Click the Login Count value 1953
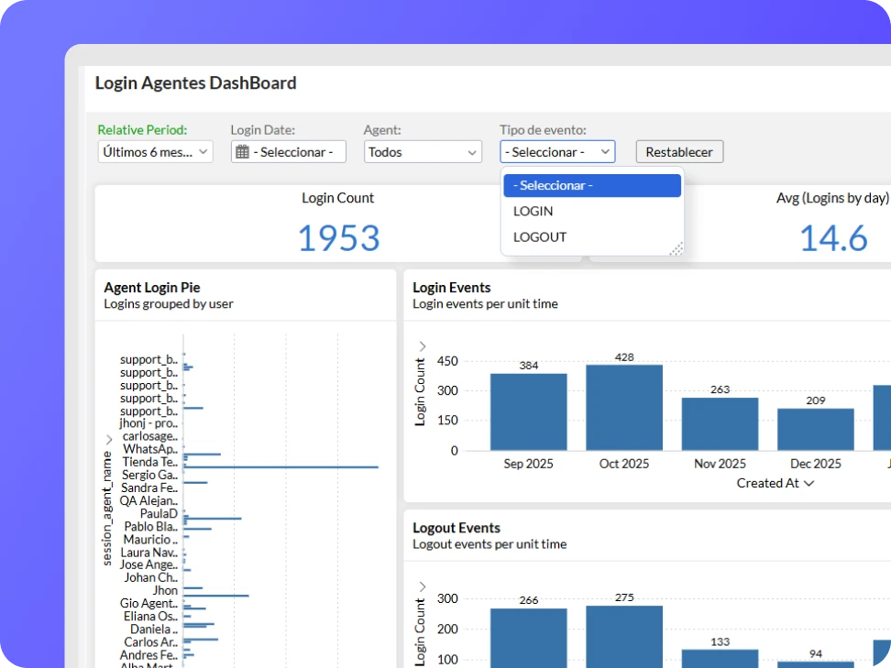The width and height of the screenshot is (891, 668). 338,238
